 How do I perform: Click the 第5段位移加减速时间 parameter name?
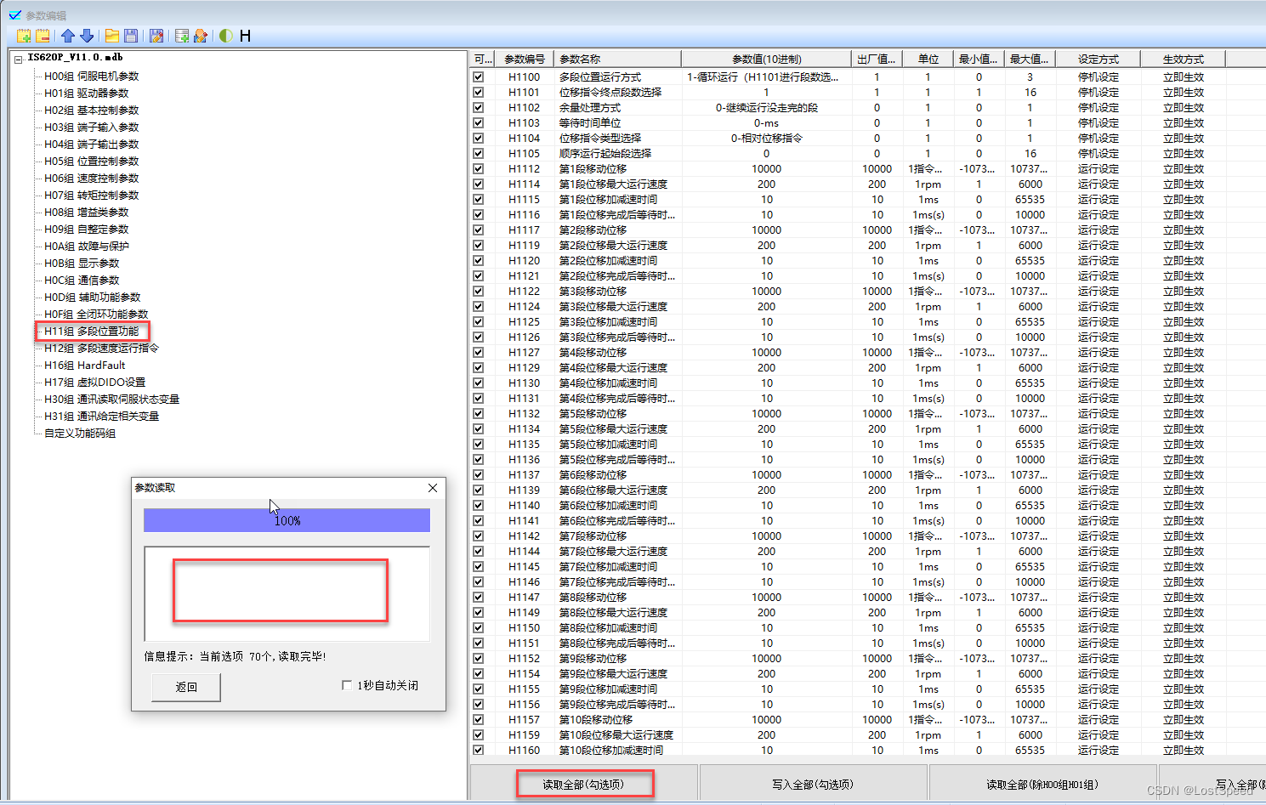click(x=608, y=444)
